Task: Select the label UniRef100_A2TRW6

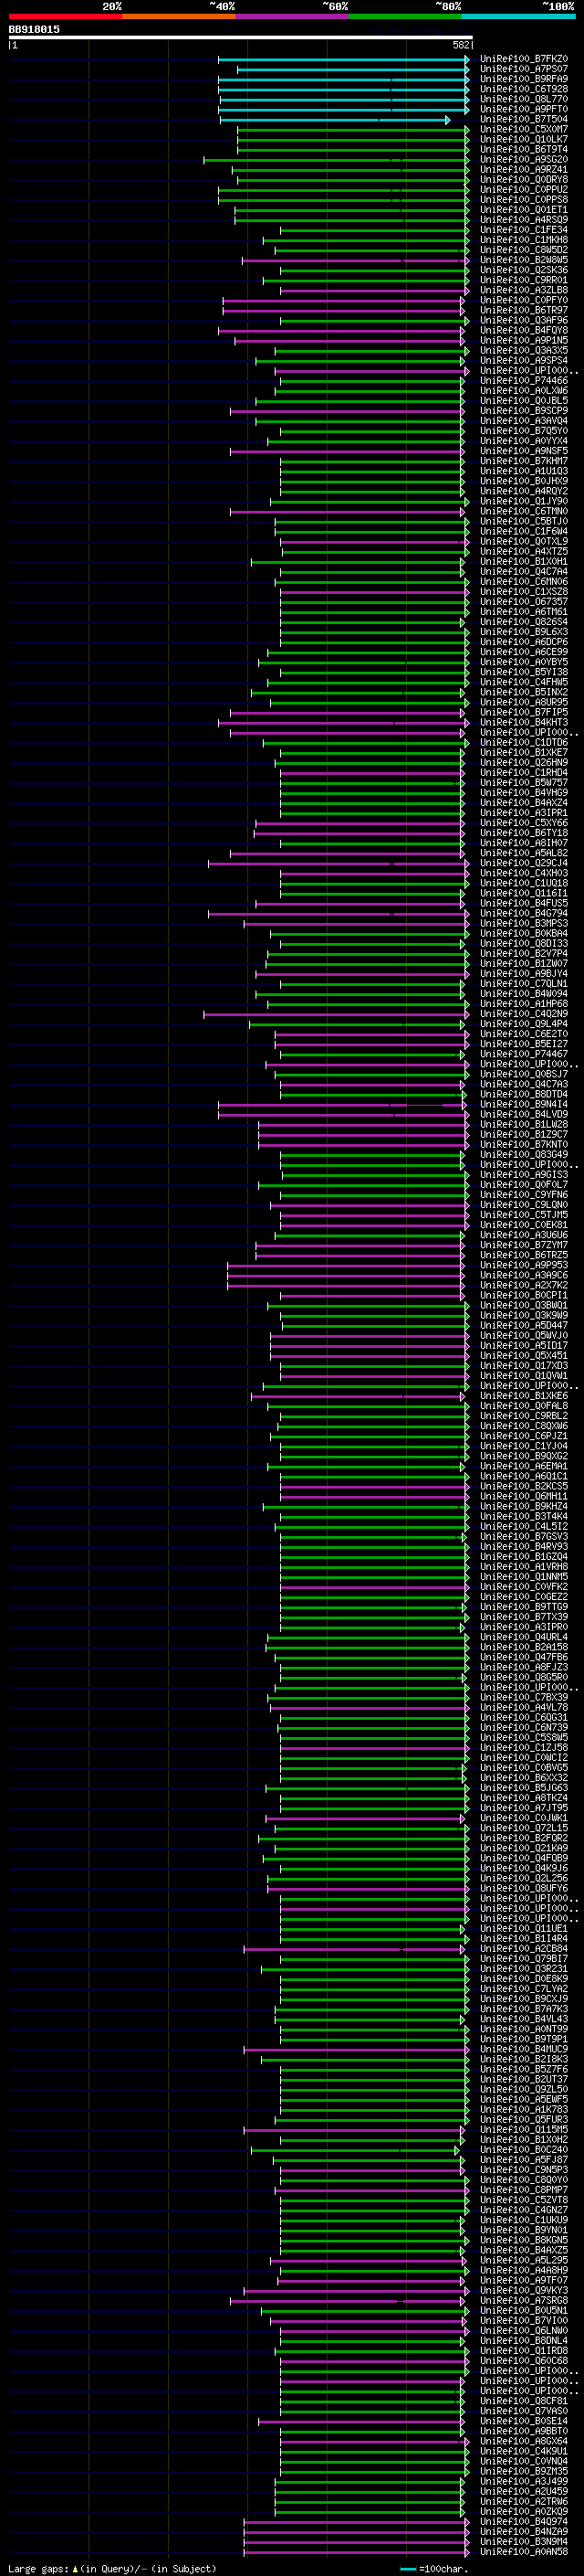Action: (523, 2501)
